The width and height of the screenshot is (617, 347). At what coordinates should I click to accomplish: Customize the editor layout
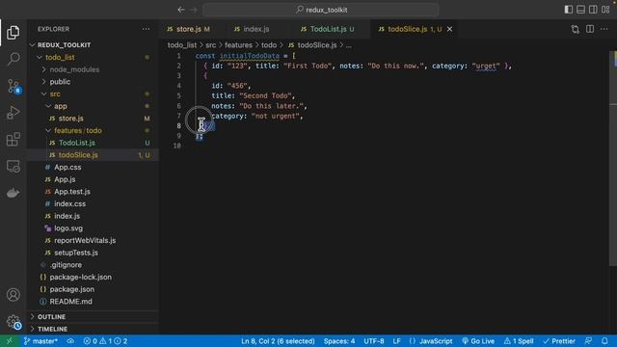tap(605, 10)
